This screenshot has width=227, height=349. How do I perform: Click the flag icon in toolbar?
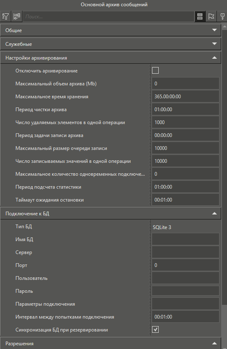click(211, 16)
